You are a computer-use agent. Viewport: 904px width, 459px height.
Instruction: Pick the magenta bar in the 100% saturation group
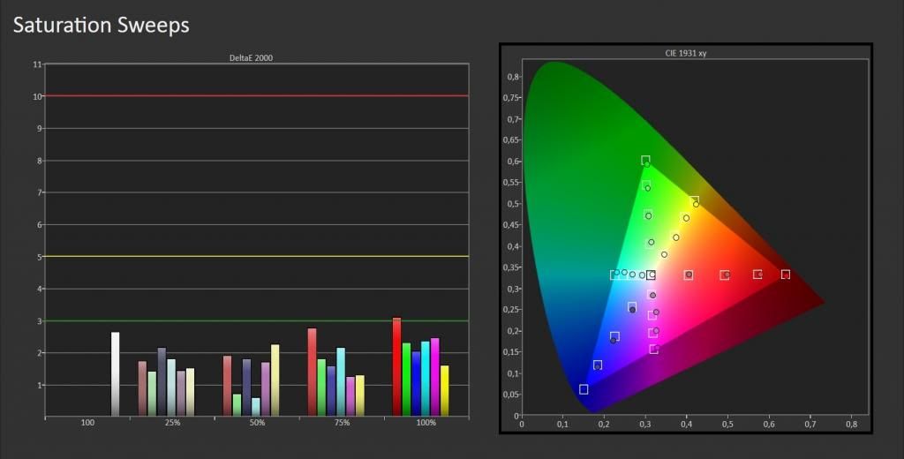click(434, 377)
